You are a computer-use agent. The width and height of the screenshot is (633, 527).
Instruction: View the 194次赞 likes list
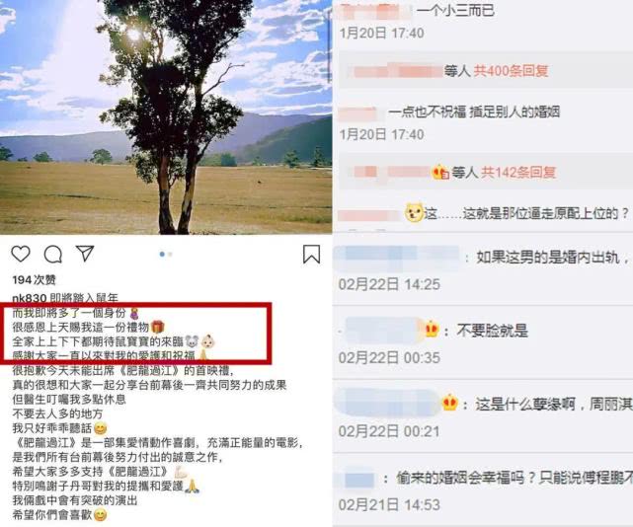click(x=34, y=279)
